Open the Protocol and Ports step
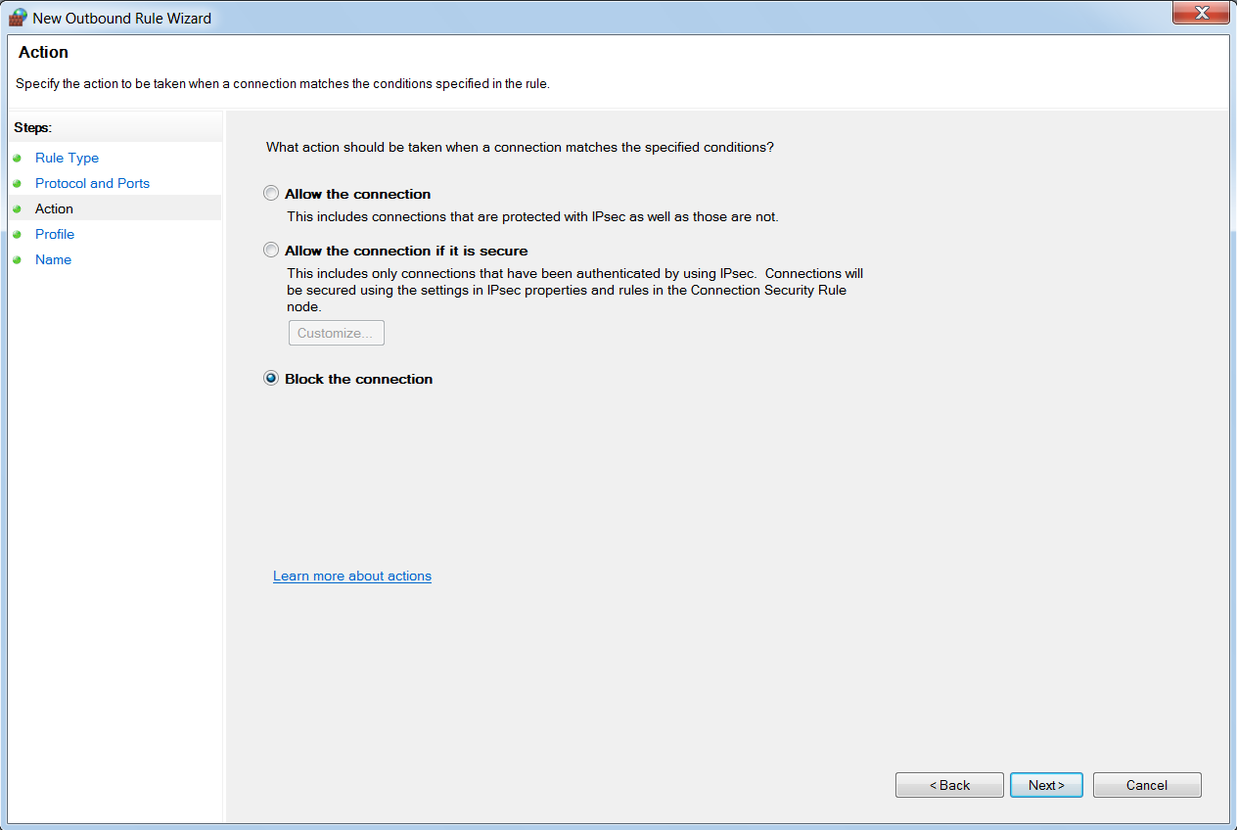This screenshot has width=1237, height=830. point(92,183)
